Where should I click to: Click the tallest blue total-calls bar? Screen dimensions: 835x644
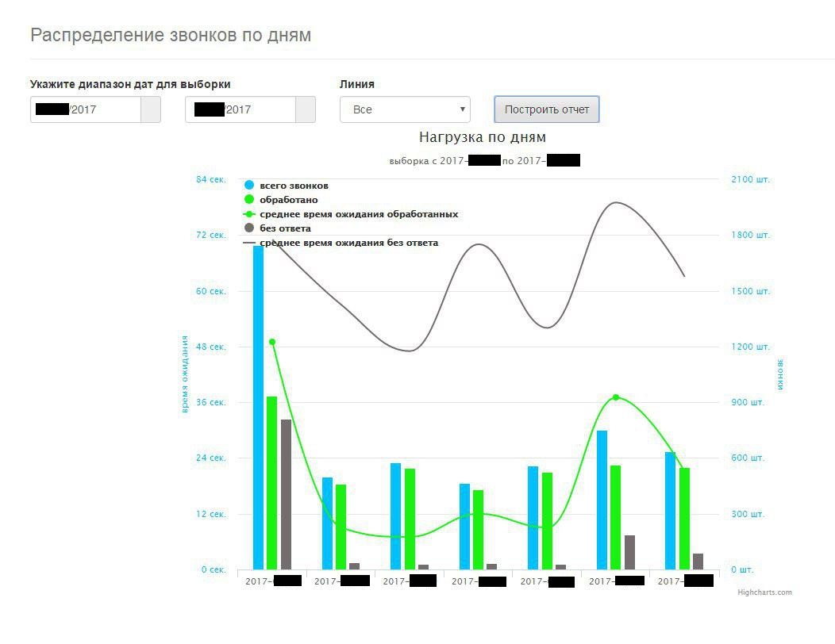(x=258, y=408)
